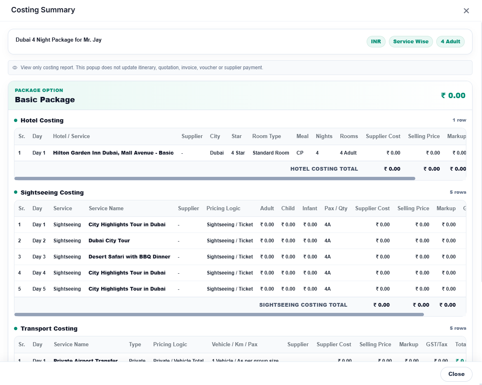
Task: Click the Sightseeing Costing section title
Action: (52, 192)
